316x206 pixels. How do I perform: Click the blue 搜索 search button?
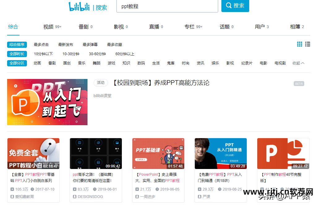[x=235, y=6]
